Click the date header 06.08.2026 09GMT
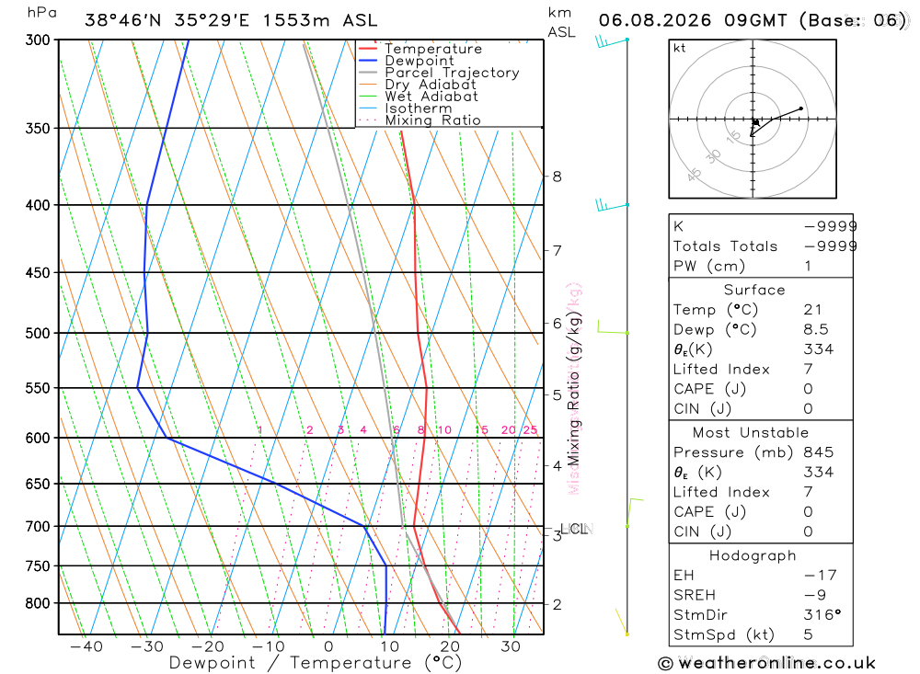This screenshot has width=920, height=674. tap(693, 20)
